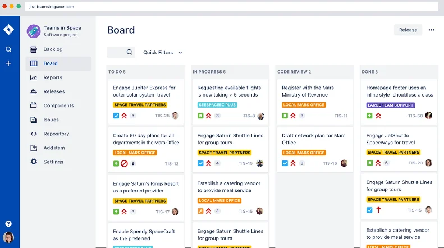This screenshot has height=248, width=444.
Task: Expand the Quick Filters dropdown
Action: (163, 53)
